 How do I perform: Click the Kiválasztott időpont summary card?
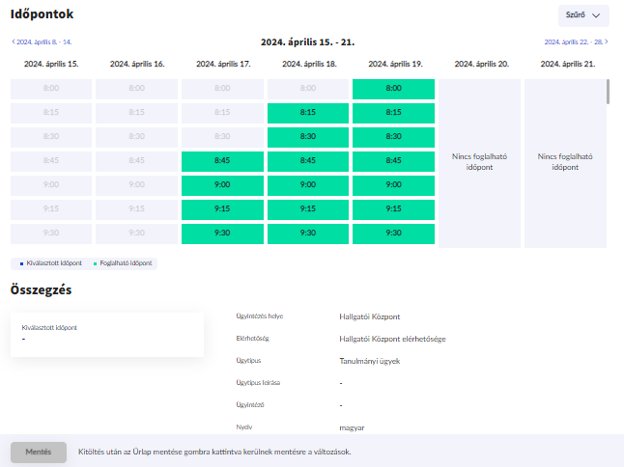pyautogui.click(x=106, y=334)
